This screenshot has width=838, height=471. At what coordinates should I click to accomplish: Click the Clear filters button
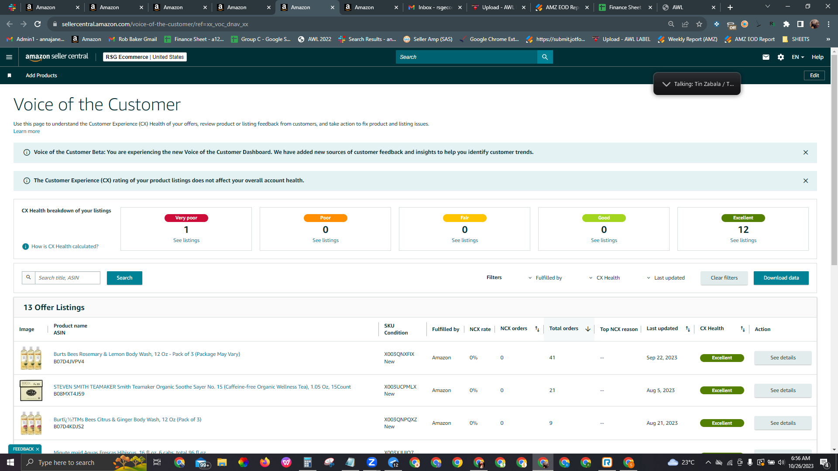point(724,278)
